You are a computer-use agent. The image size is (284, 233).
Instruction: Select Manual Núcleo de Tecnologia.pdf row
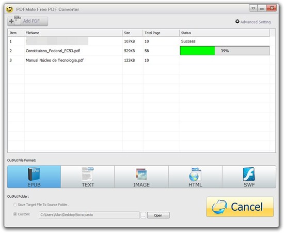coord(139,60)
